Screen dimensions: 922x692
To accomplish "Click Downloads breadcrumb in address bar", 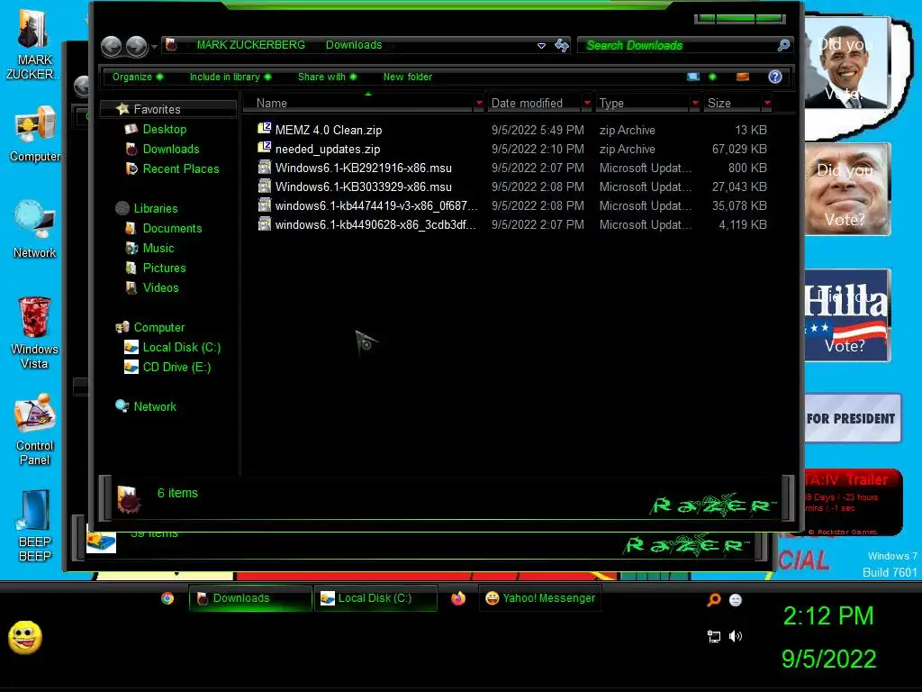I will coord(353,45).
